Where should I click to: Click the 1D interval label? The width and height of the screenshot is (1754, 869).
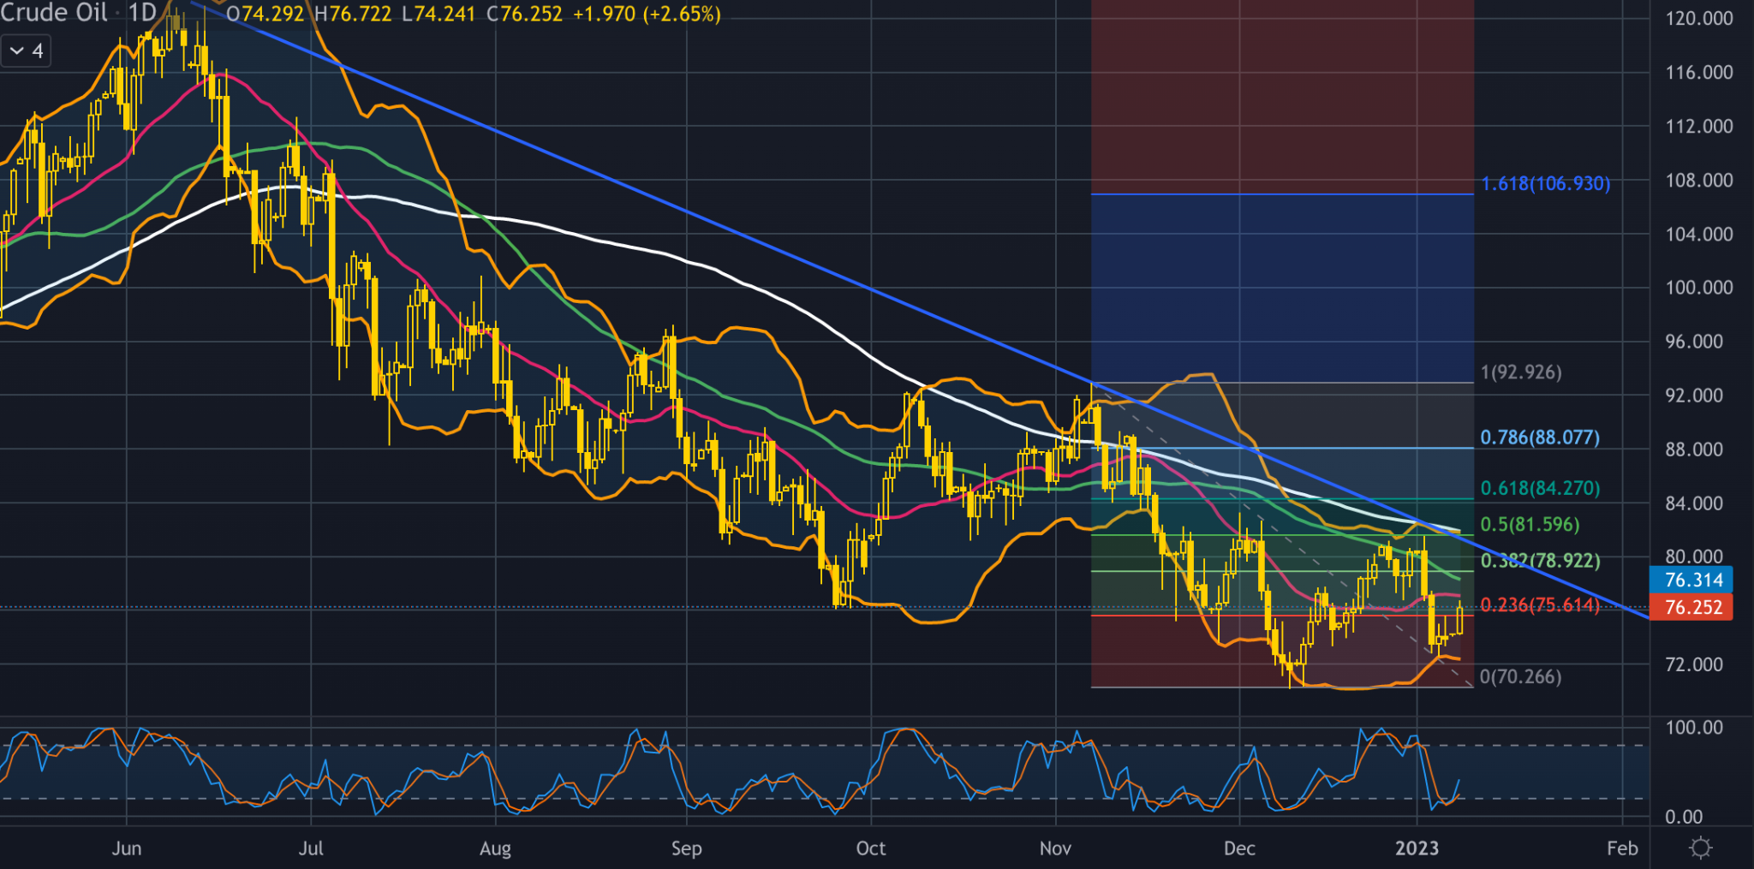coord(143,13)
